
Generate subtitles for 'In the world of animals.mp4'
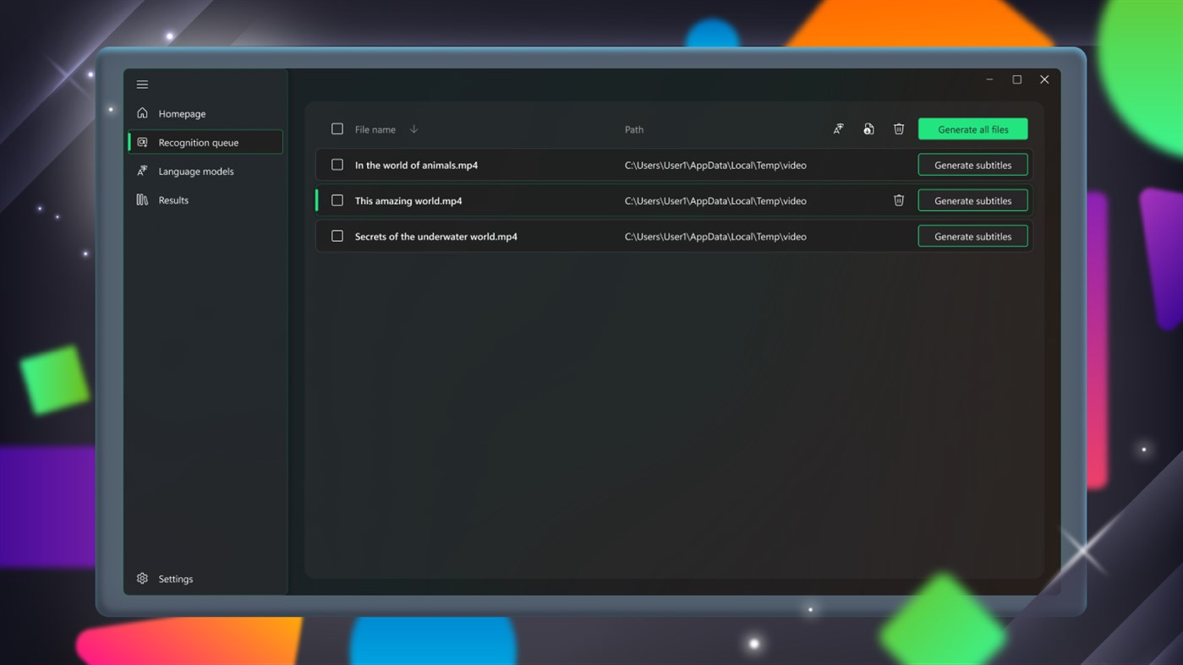point(972,164)
